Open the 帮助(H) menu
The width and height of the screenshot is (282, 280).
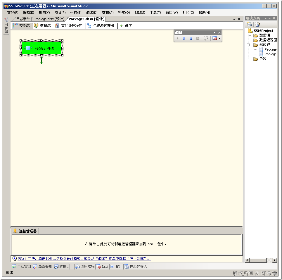(x=204, y=13)
